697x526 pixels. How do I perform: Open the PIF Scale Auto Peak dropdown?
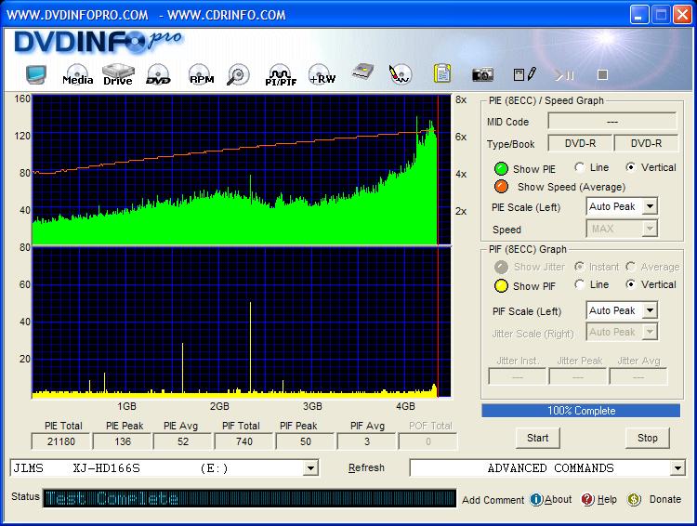650,310
